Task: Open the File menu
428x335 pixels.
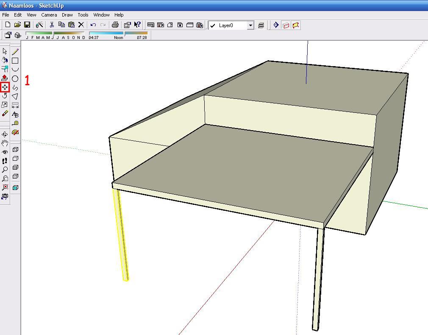Action: [6, 15]
